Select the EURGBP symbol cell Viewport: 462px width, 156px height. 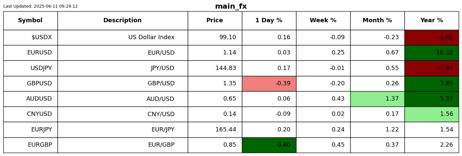pyautogui.click(x=40, y=145)
